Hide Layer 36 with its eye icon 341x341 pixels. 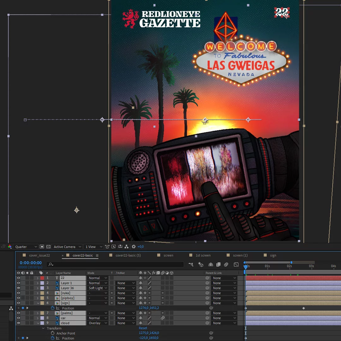point(19,288)
